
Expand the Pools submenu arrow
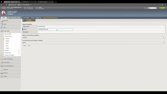click(x=20, y=46)
